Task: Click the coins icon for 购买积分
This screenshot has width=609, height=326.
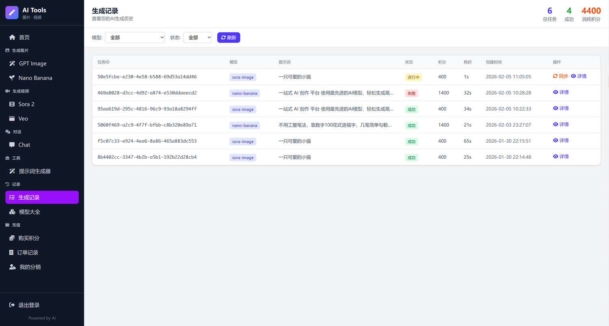Action: pyautogui.click(x=12, y=238)
